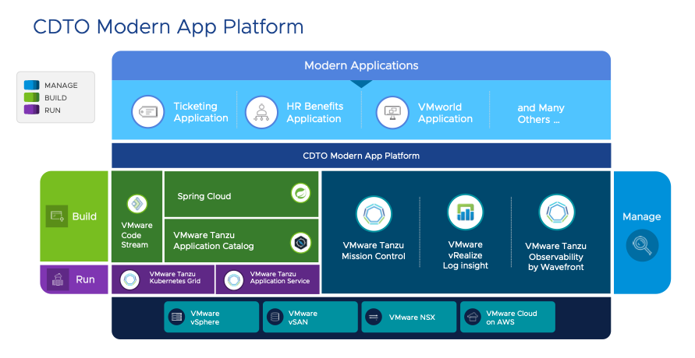Click the VMworld Application monitor icon
695x358 pixels.
tap(392, 112)
